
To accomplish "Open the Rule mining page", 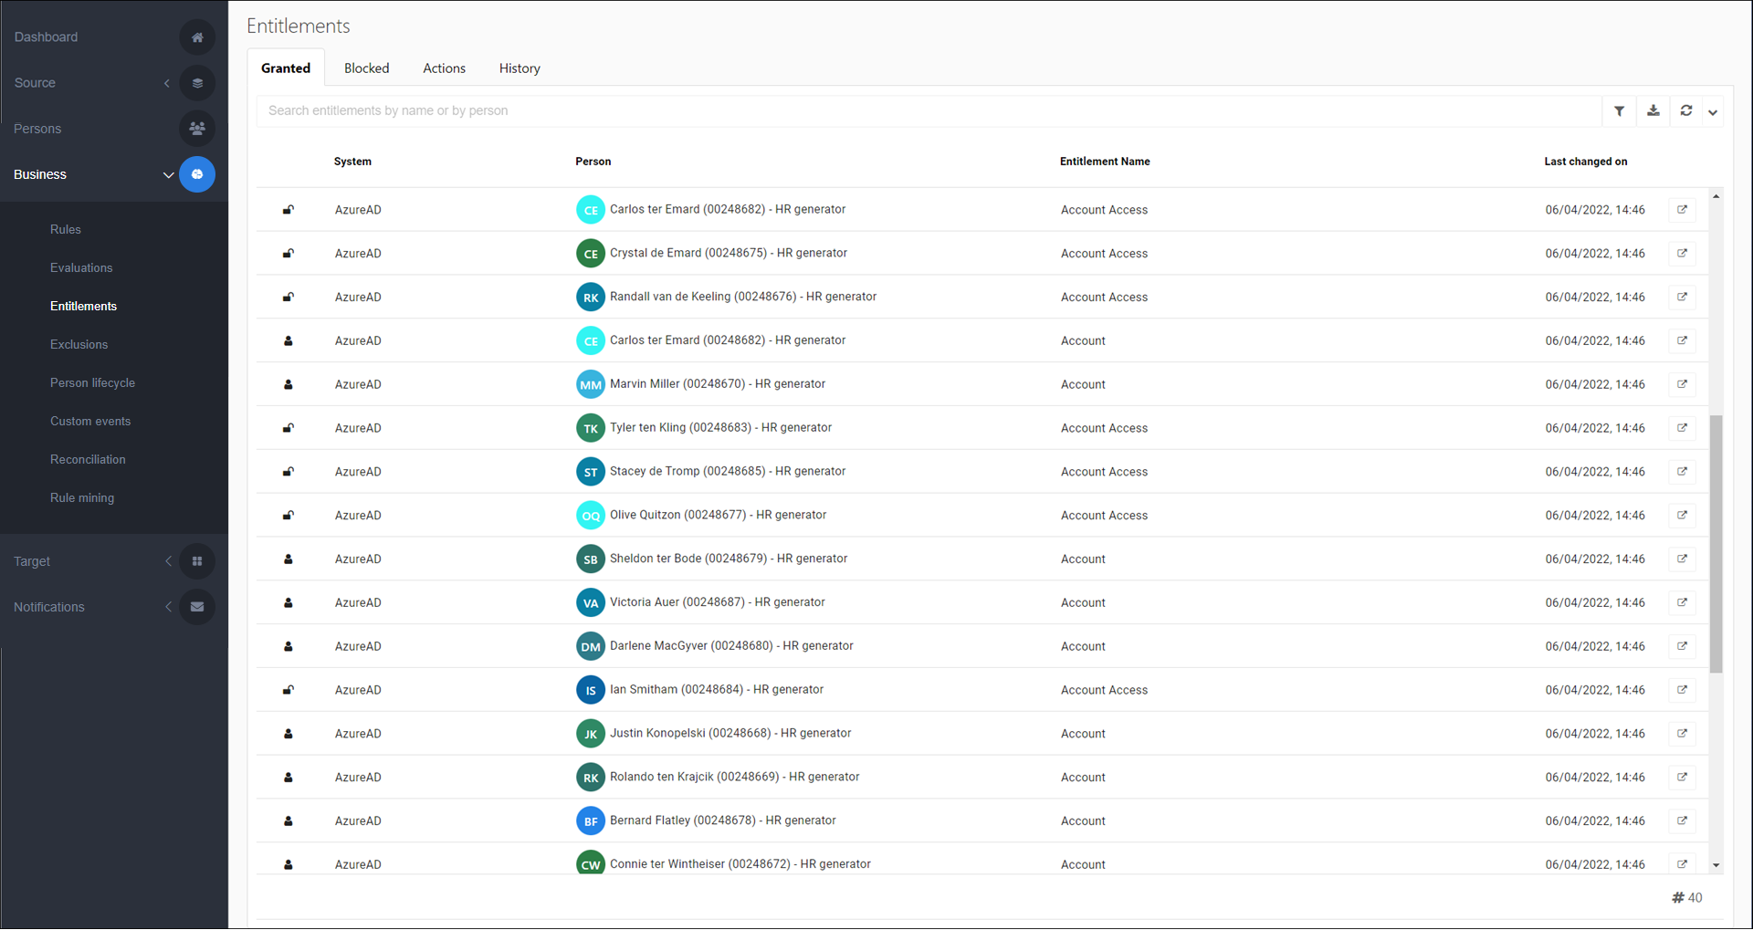I will [x=82, y=498].
